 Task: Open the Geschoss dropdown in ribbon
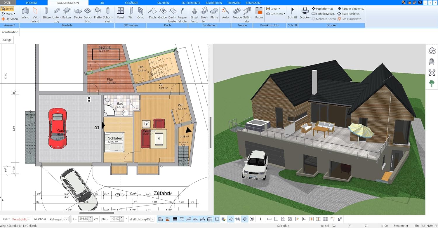275,14
